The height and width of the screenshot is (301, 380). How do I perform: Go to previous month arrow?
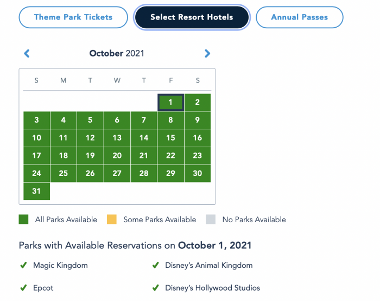tap(27, 53)
